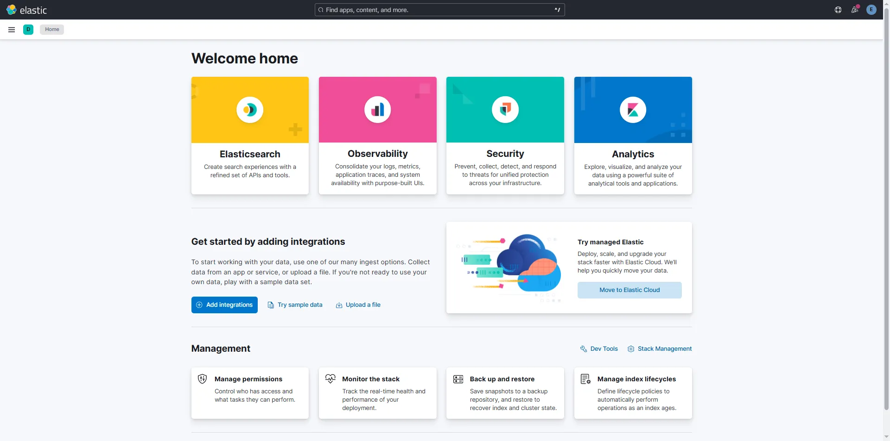Image resolution: width=890 pixels, height=441 pixels.
Task: Open the newsfeed notifications icon
Action: click(855, 10)
